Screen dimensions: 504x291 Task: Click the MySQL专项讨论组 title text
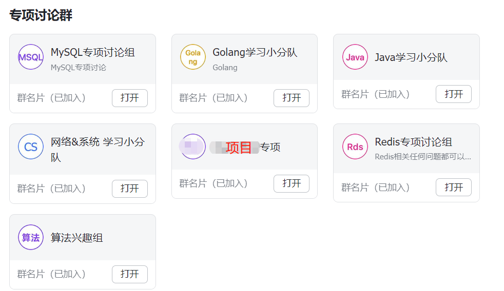92,52
